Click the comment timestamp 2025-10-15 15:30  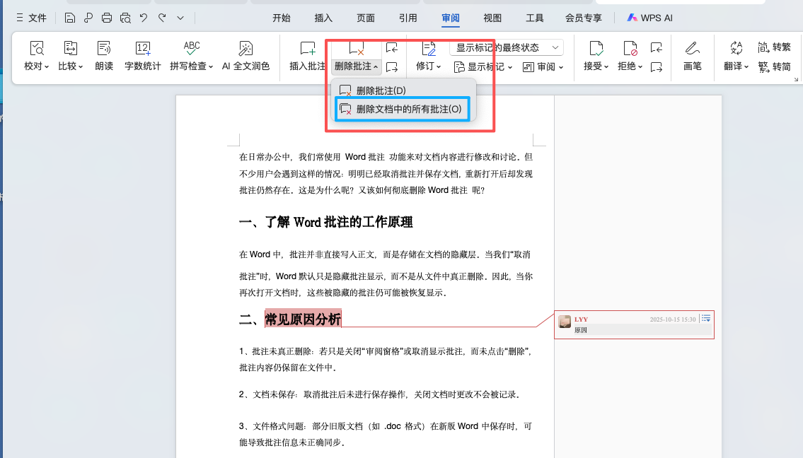pos(672,319)
